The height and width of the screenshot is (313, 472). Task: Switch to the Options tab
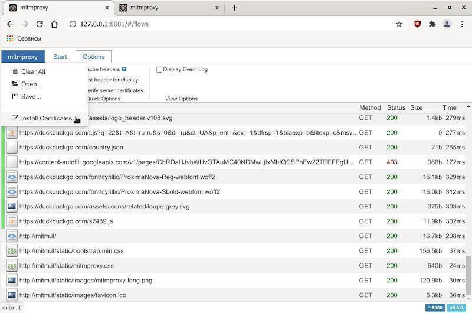pos(94,57)
